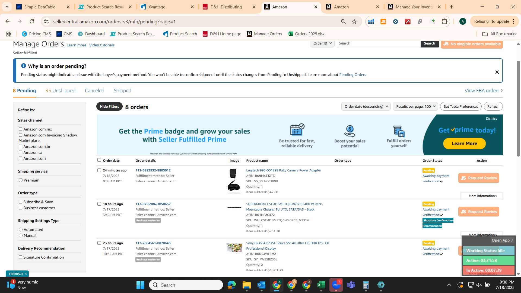Viewport: 521px width, 293px height.
Task: Open the Order ID search type dropdown
Action: point(322,43)
